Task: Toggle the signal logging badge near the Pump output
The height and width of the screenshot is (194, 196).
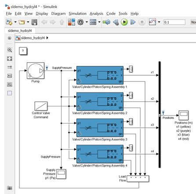Action: pyautogui.click(x=47, y=68)
